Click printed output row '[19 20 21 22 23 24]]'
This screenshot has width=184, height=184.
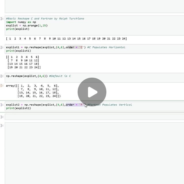click(x=24, y=67)
